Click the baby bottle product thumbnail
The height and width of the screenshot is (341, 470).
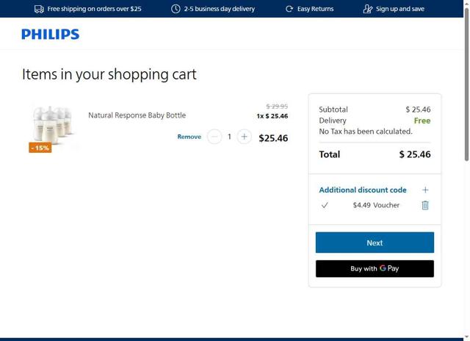click(x=51, y=123)
